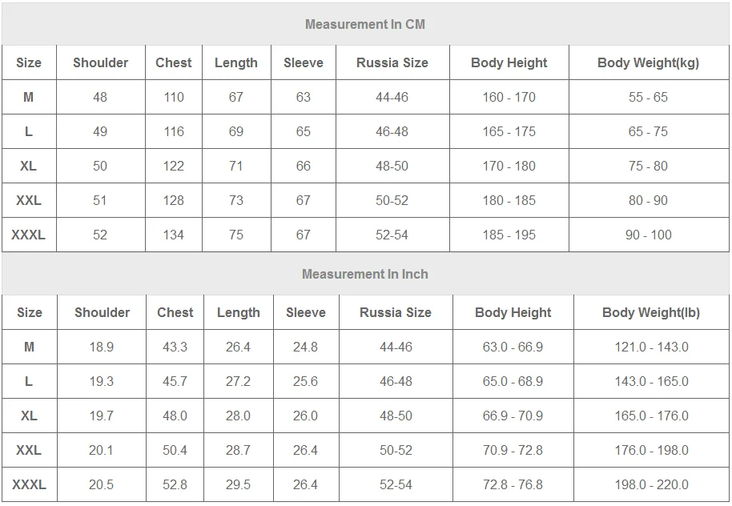The image size is (732, 506).
Task: Click chest value 110 for size M
Action: [x=174, y=97]
